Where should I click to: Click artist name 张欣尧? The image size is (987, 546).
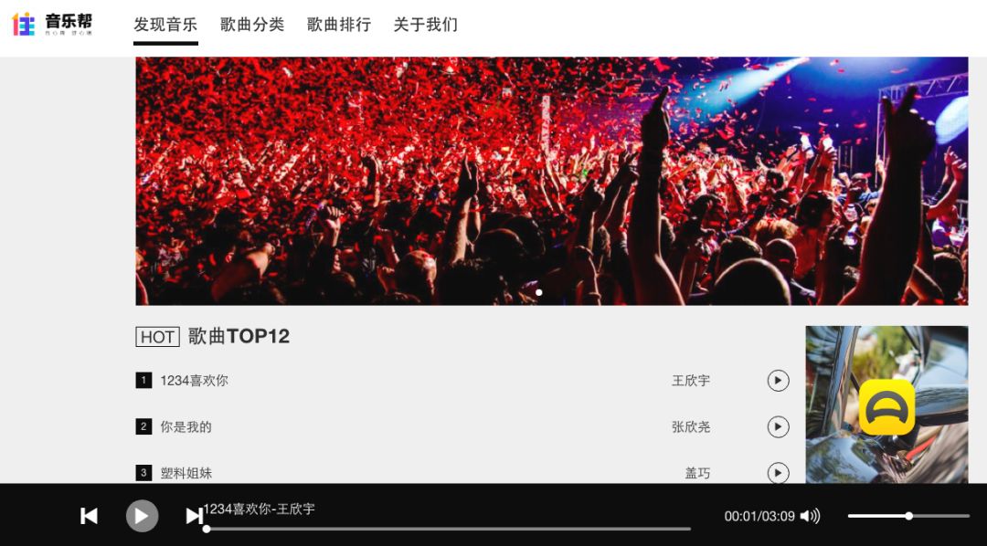click(691, 427)
